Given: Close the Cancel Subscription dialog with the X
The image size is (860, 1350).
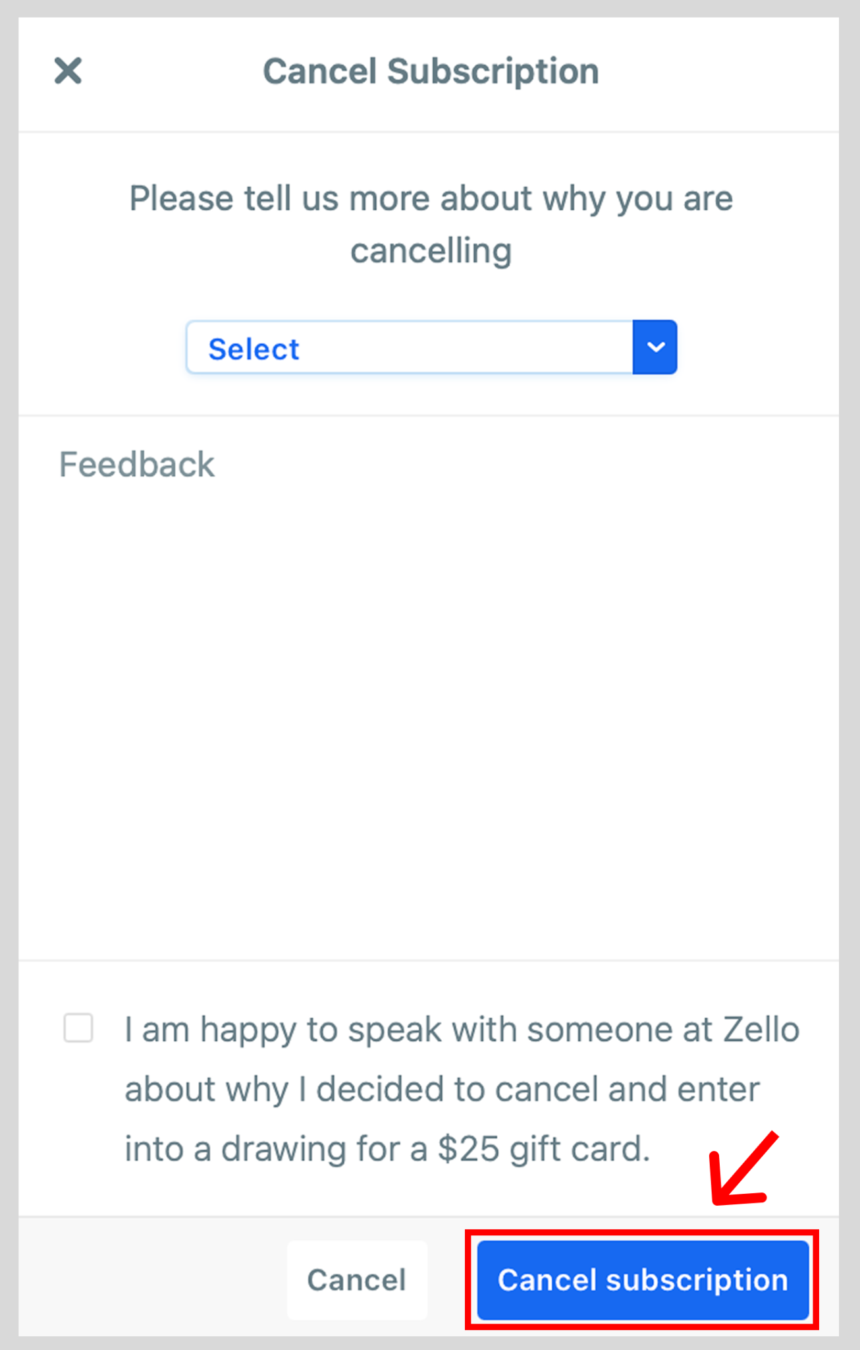Looking at the screenshot, I should point(68,71).
